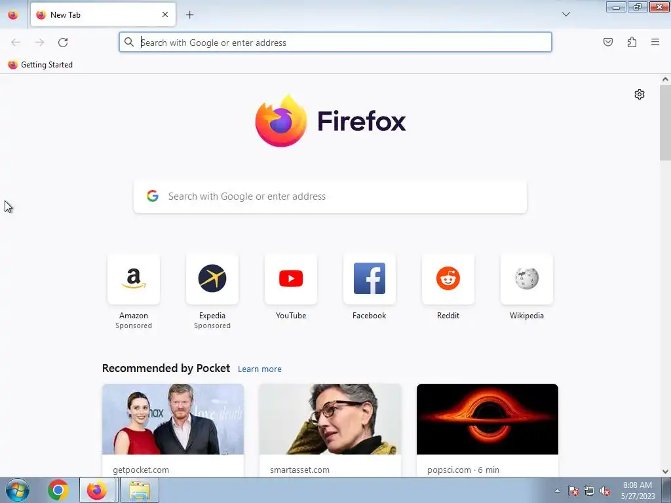Click the Firefox View icon in tab bar
671x503 pixels.
pyautogui.click(x=13, y=15)
